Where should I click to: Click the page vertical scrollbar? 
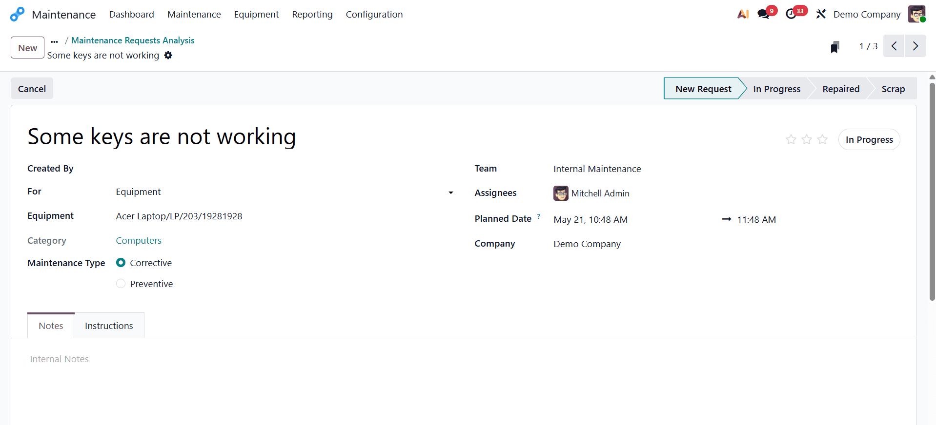(x=932, y=193)
